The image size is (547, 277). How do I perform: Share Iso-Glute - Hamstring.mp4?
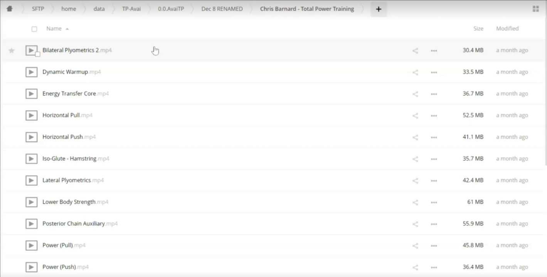415,159
